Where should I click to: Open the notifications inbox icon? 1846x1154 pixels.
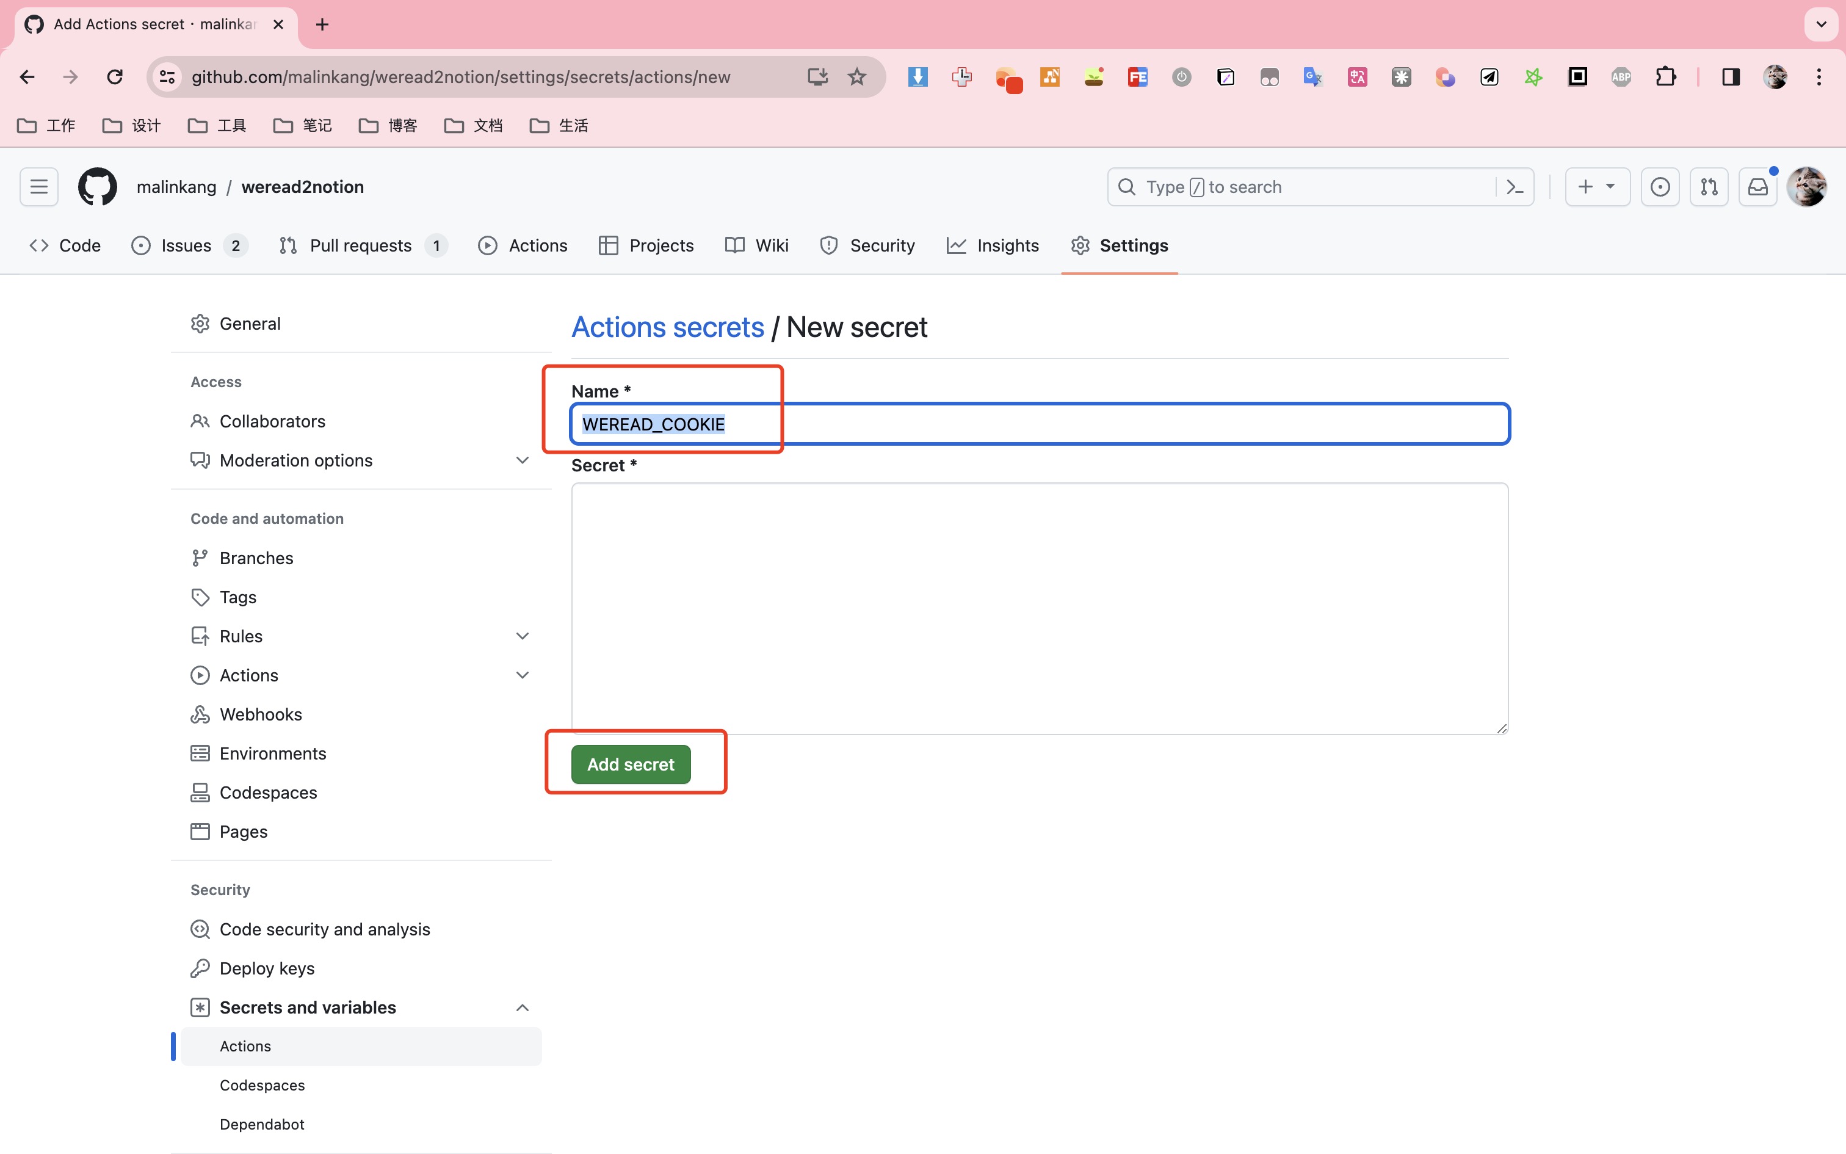click(x=1757, y=187)
